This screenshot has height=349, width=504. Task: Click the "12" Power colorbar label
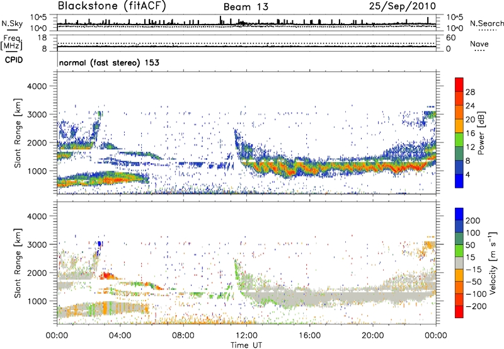point(470,147)
